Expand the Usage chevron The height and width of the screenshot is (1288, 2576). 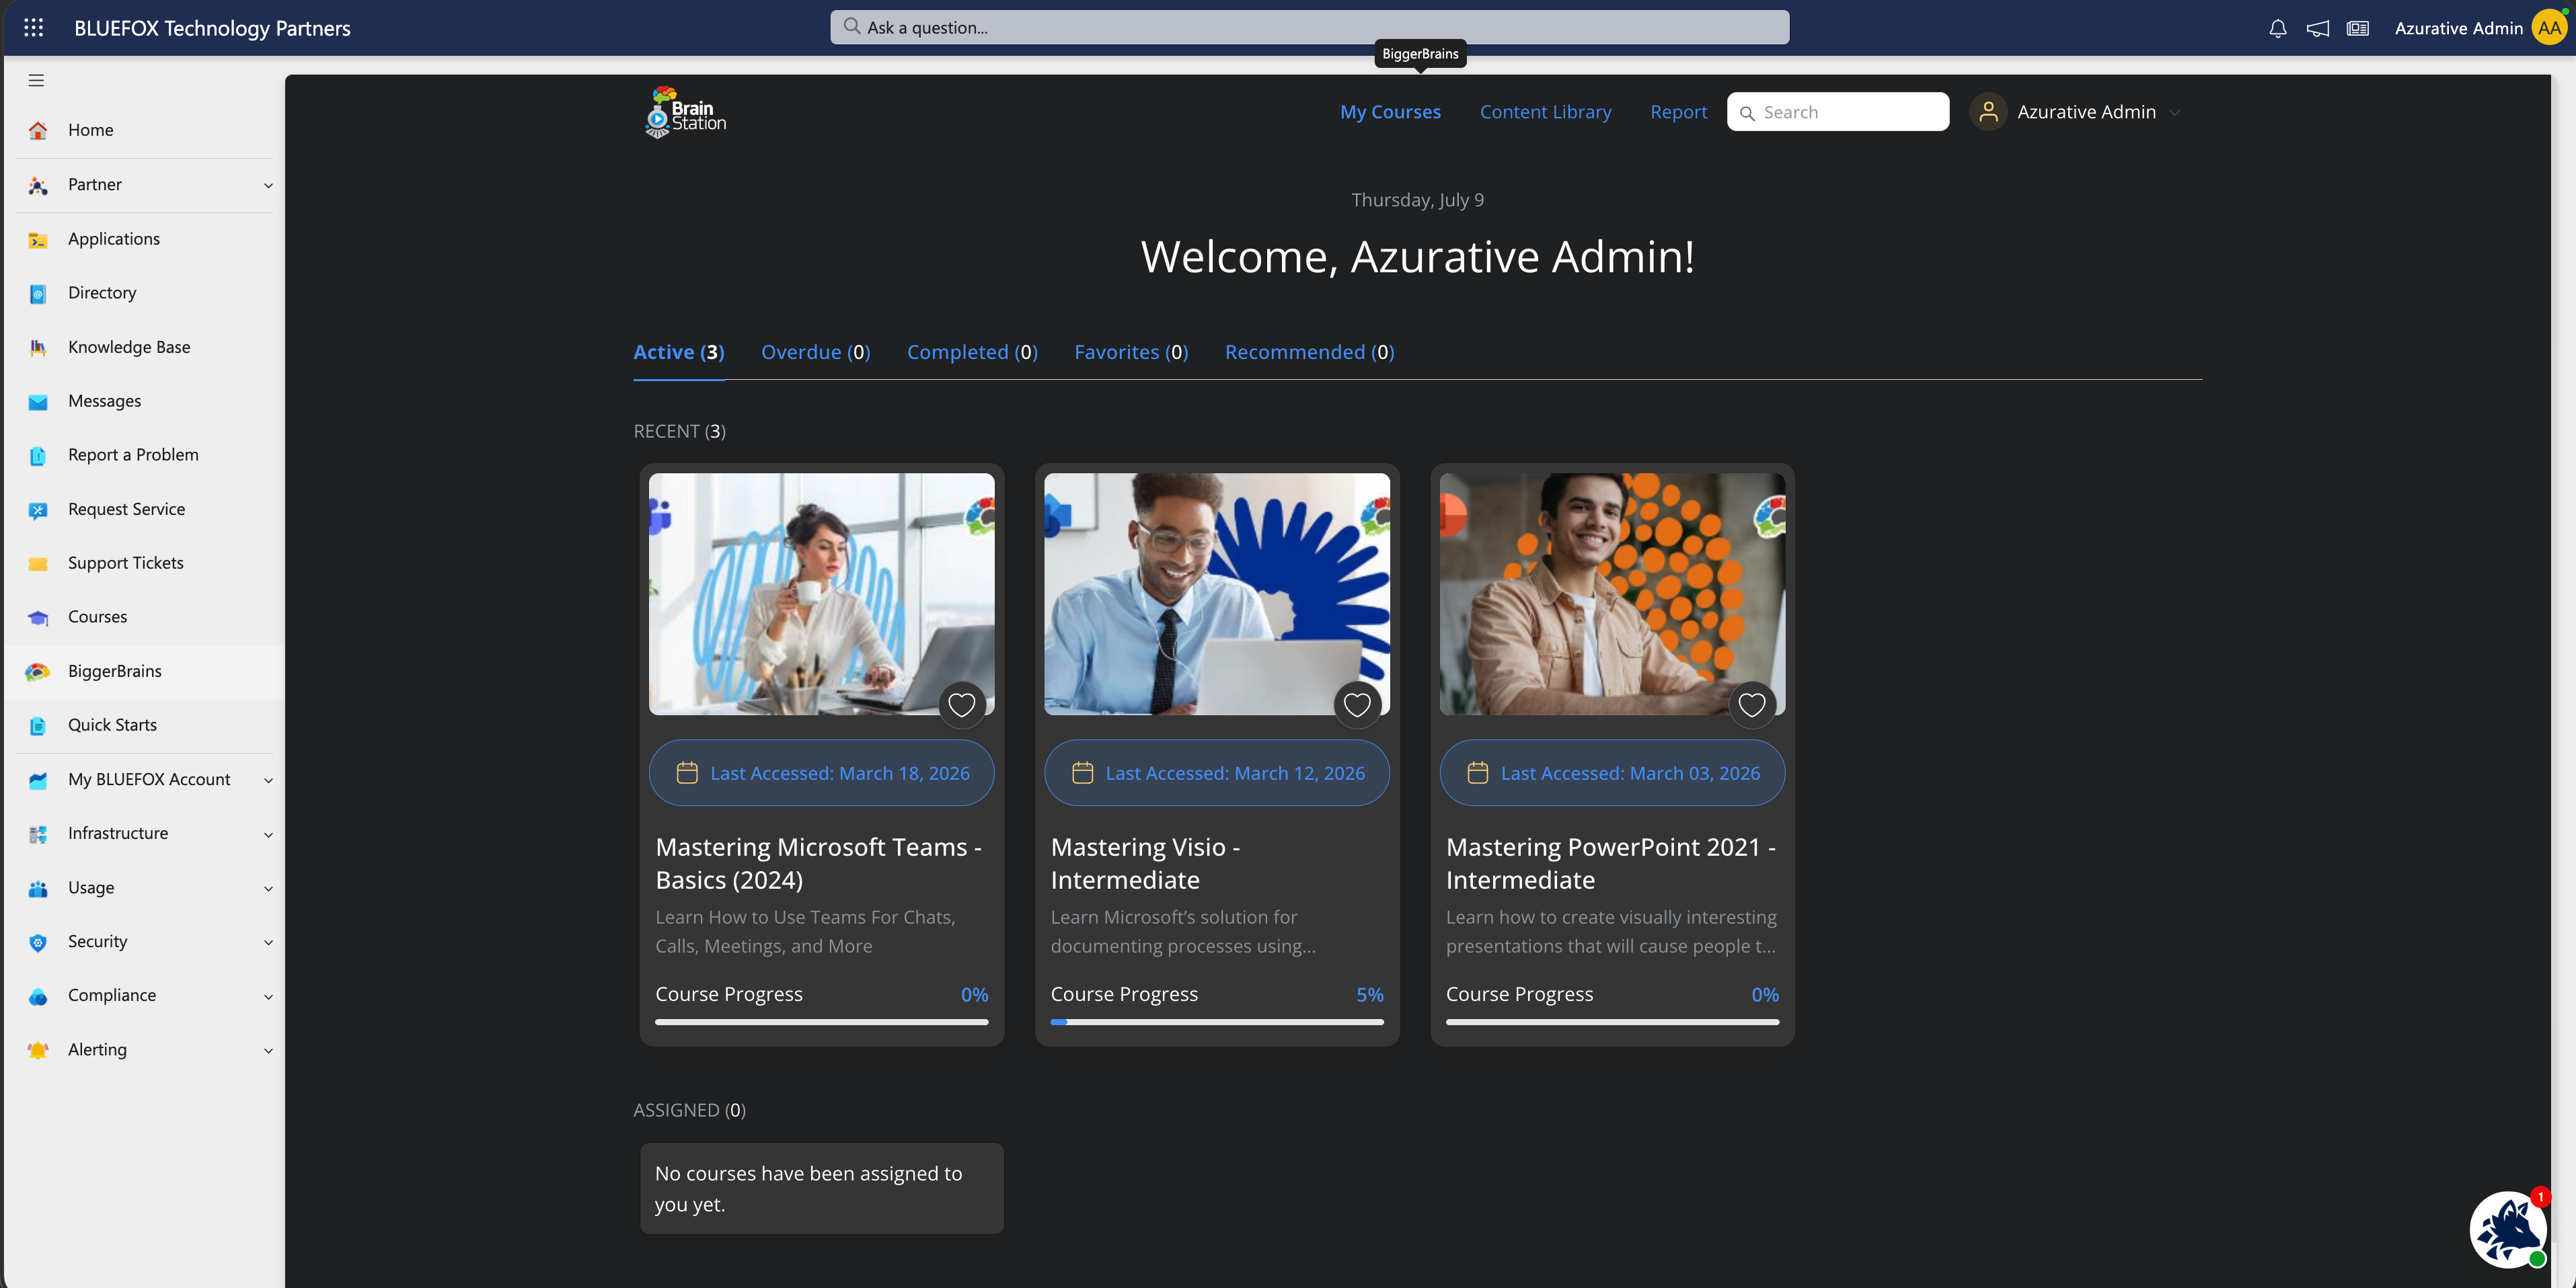268,888
